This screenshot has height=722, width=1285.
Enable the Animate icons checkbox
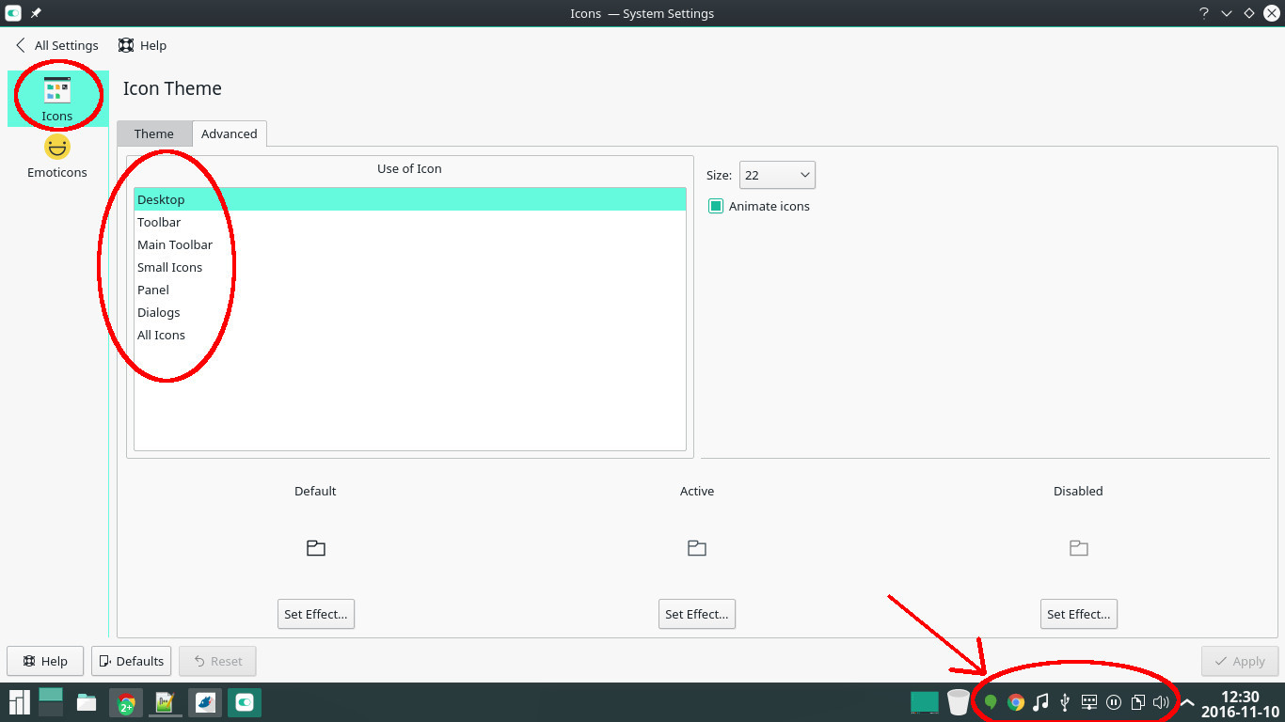coord(715,206)
